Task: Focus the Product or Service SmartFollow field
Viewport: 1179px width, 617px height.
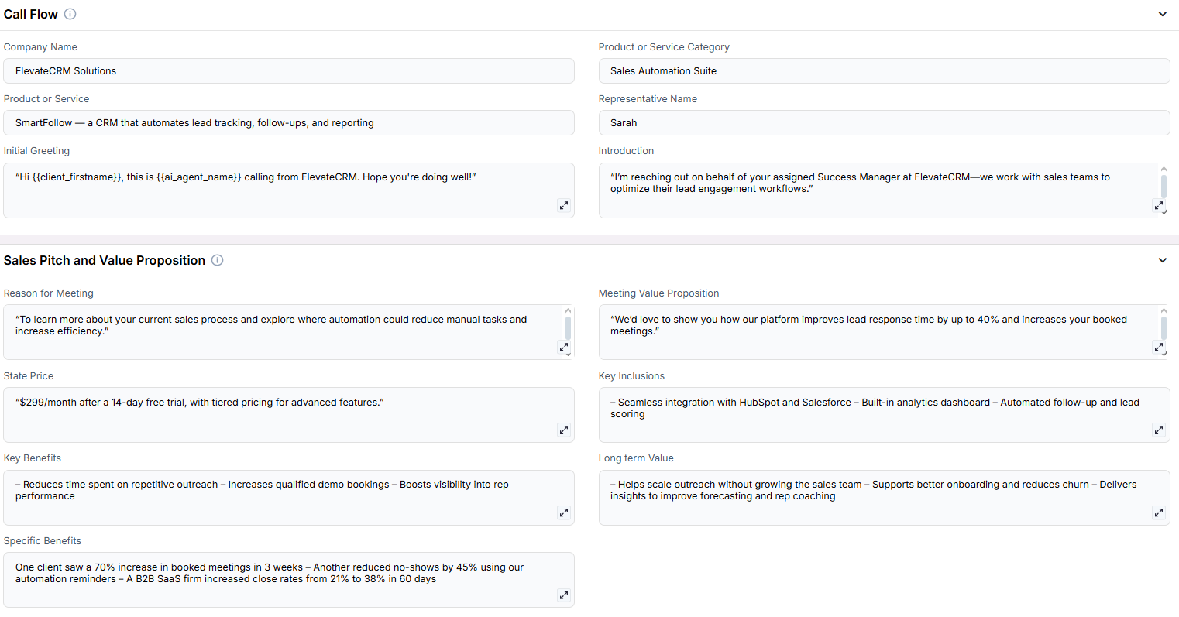Action: (289, 122)
